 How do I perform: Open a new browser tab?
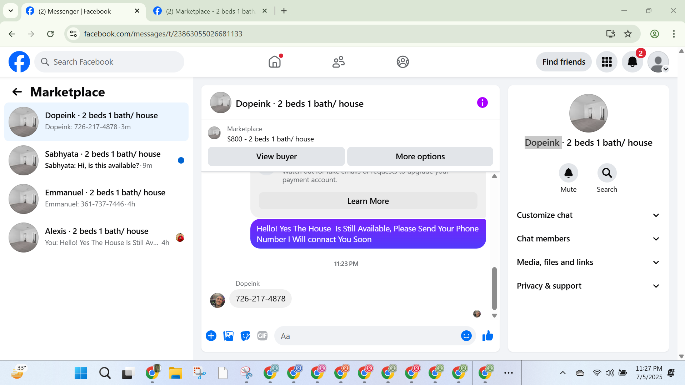pos(284,11)
